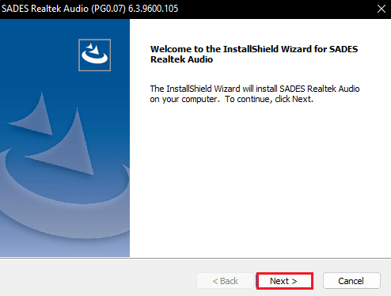The width and height of the screenshot is (391, 296).
Task: Click the InstallShield logo icon in the white-bordered box
Action: [x=95, y=55]
